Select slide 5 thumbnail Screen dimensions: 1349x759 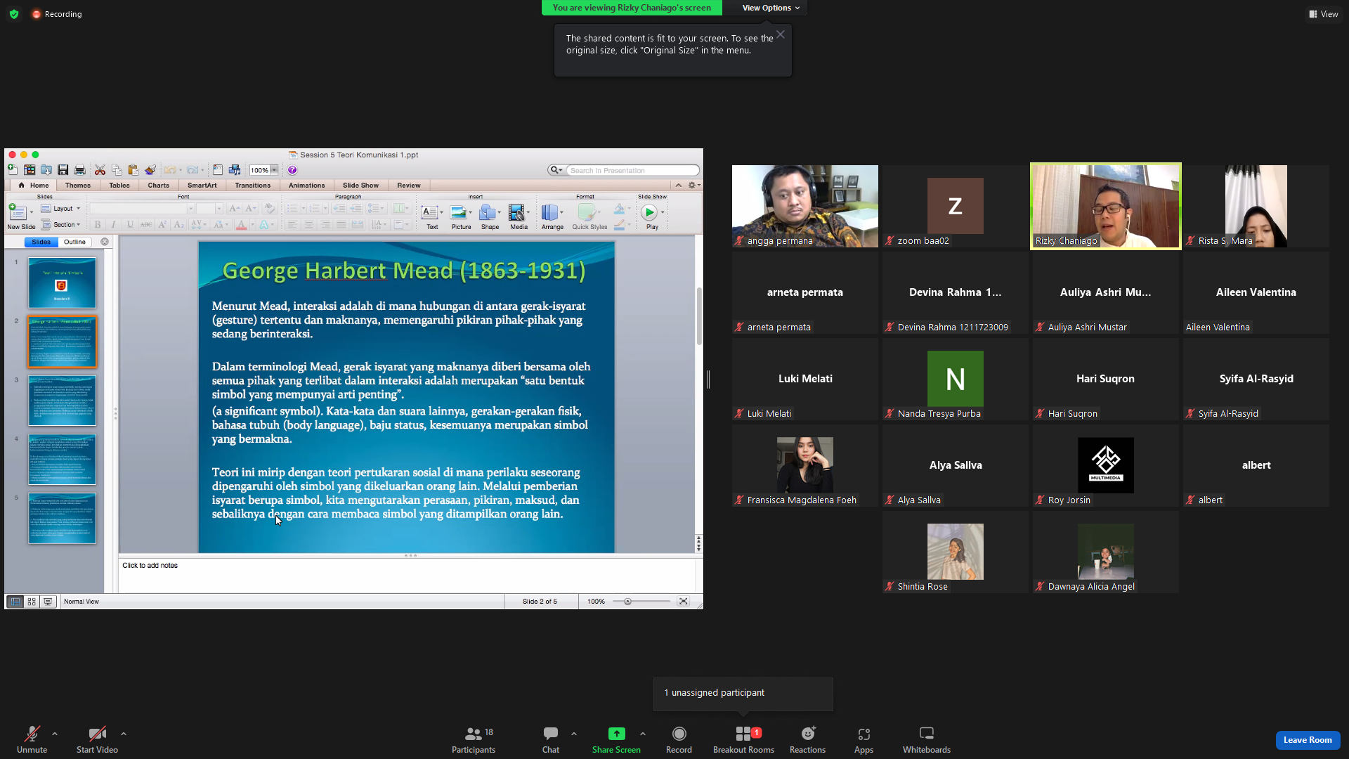(62, 518)
